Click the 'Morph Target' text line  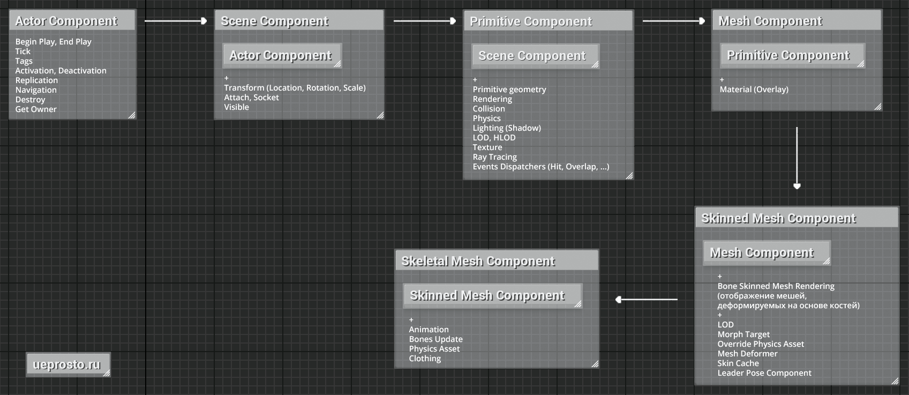743,334
